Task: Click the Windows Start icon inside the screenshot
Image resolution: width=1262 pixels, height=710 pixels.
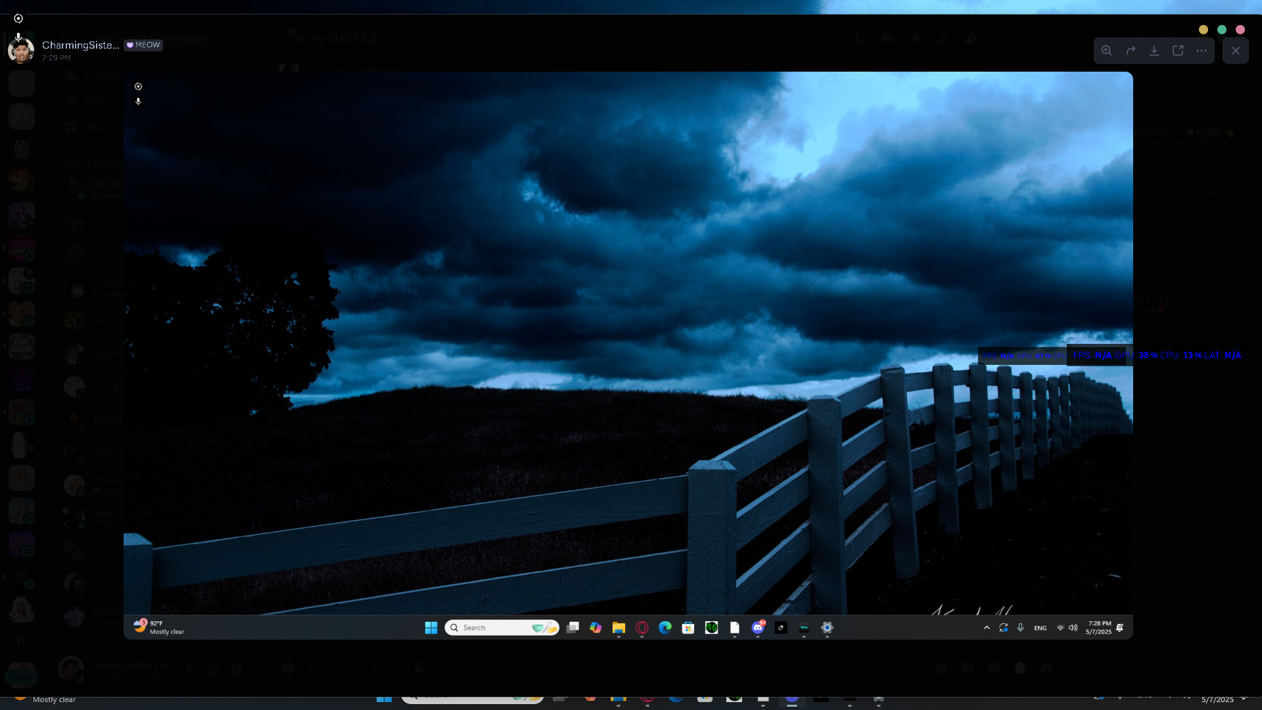Action: point(431,628)
